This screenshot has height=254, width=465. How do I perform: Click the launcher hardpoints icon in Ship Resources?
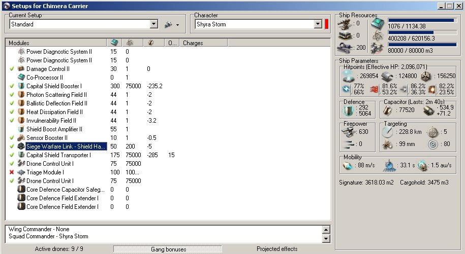coord(345,36)
